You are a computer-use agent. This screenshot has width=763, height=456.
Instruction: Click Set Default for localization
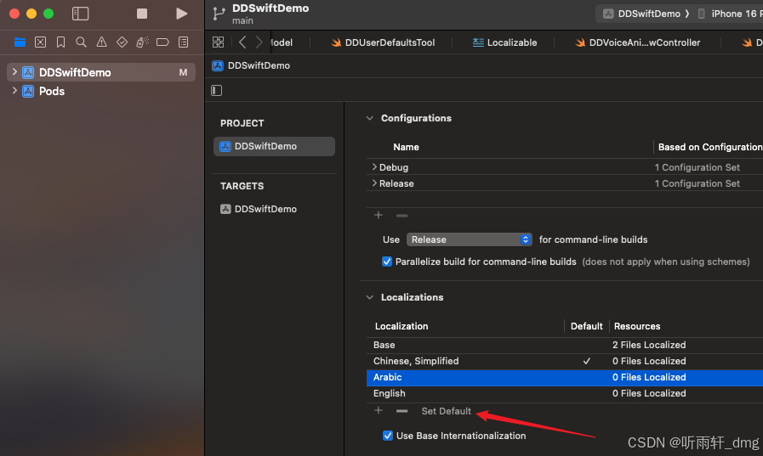(447, 411)
